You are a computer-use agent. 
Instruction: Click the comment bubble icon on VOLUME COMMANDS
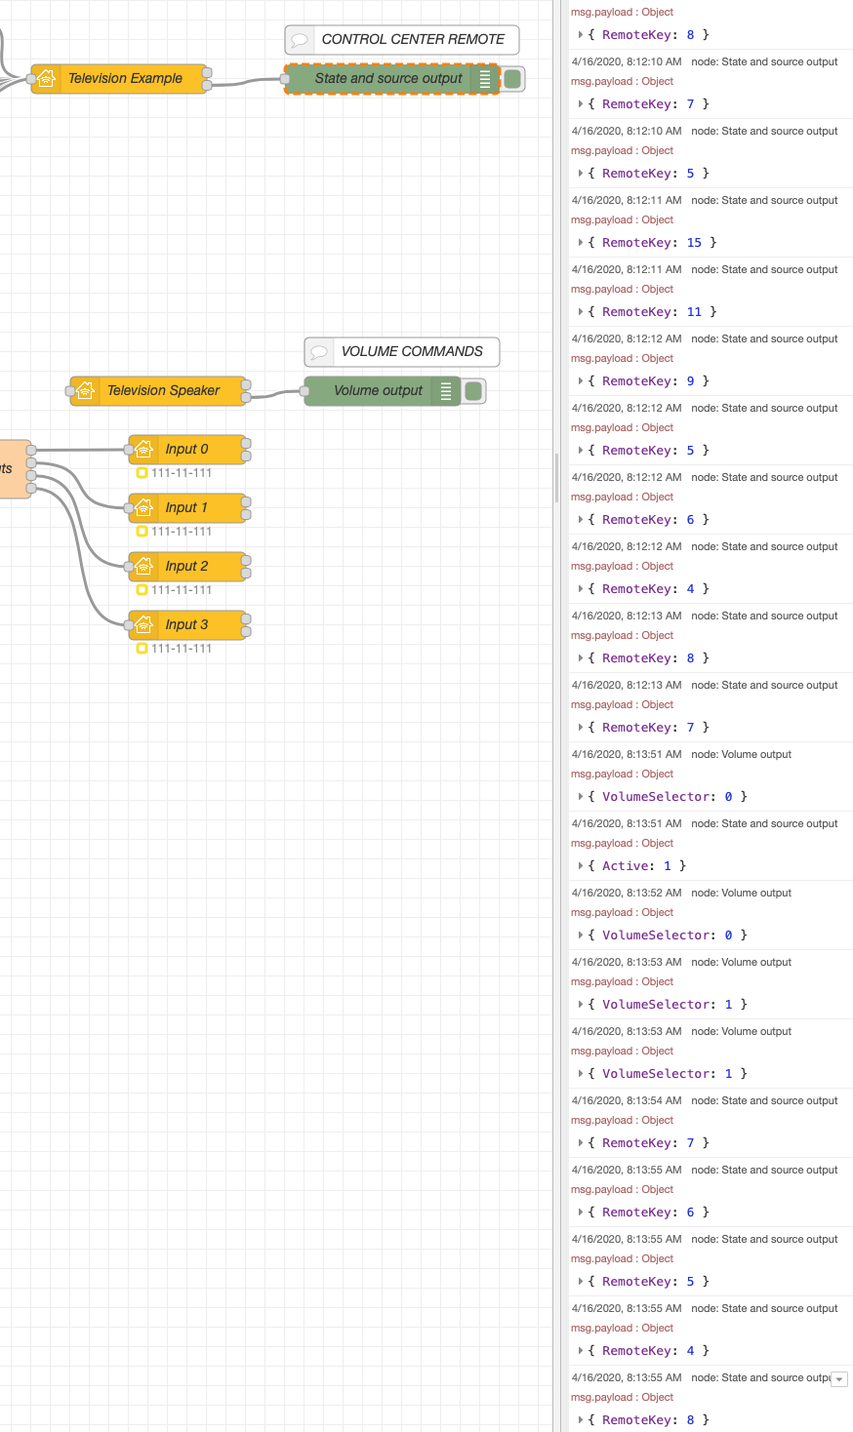[x=319, y=352]
